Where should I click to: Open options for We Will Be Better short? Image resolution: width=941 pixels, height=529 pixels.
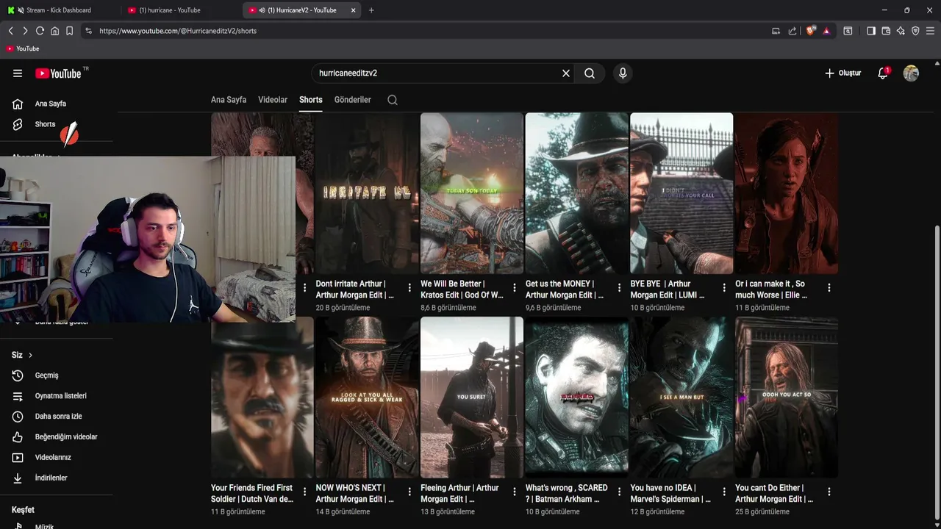515,288
